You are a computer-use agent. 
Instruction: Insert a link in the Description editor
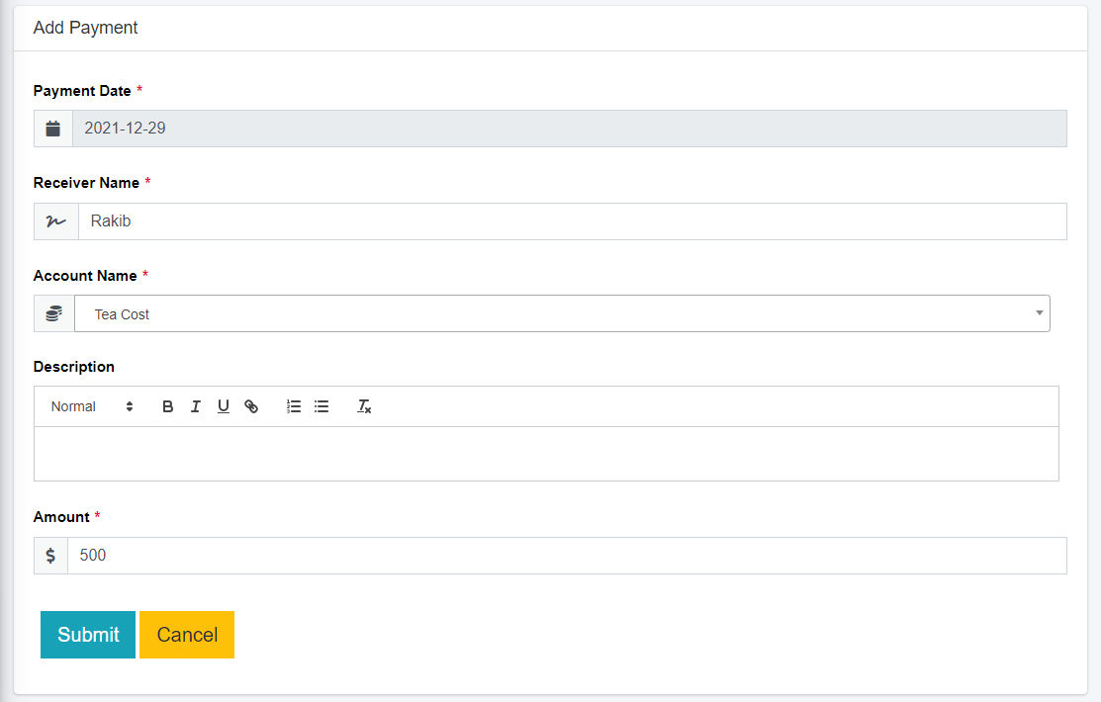click(251, 406)
